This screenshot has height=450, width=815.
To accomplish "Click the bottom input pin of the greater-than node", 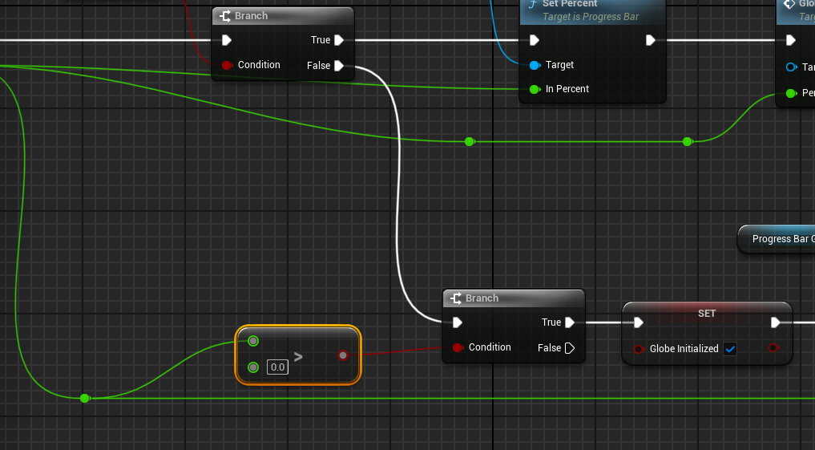I will click(253, 367).
